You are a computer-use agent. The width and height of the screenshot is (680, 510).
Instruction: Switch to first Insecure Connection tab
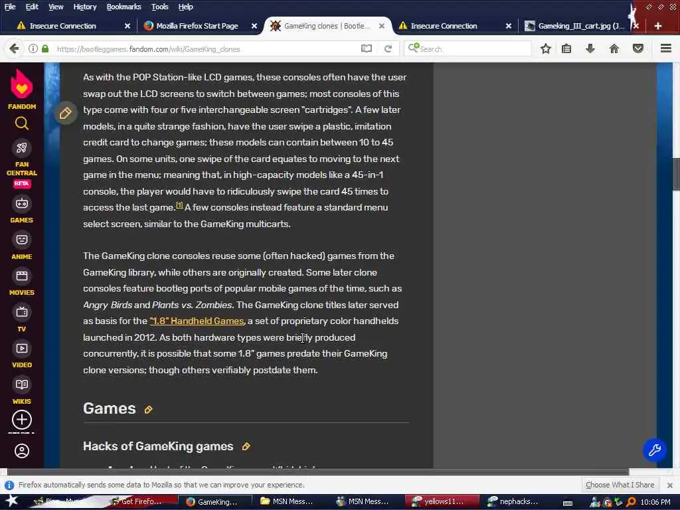pyautogui.click(x=63, y=26)
